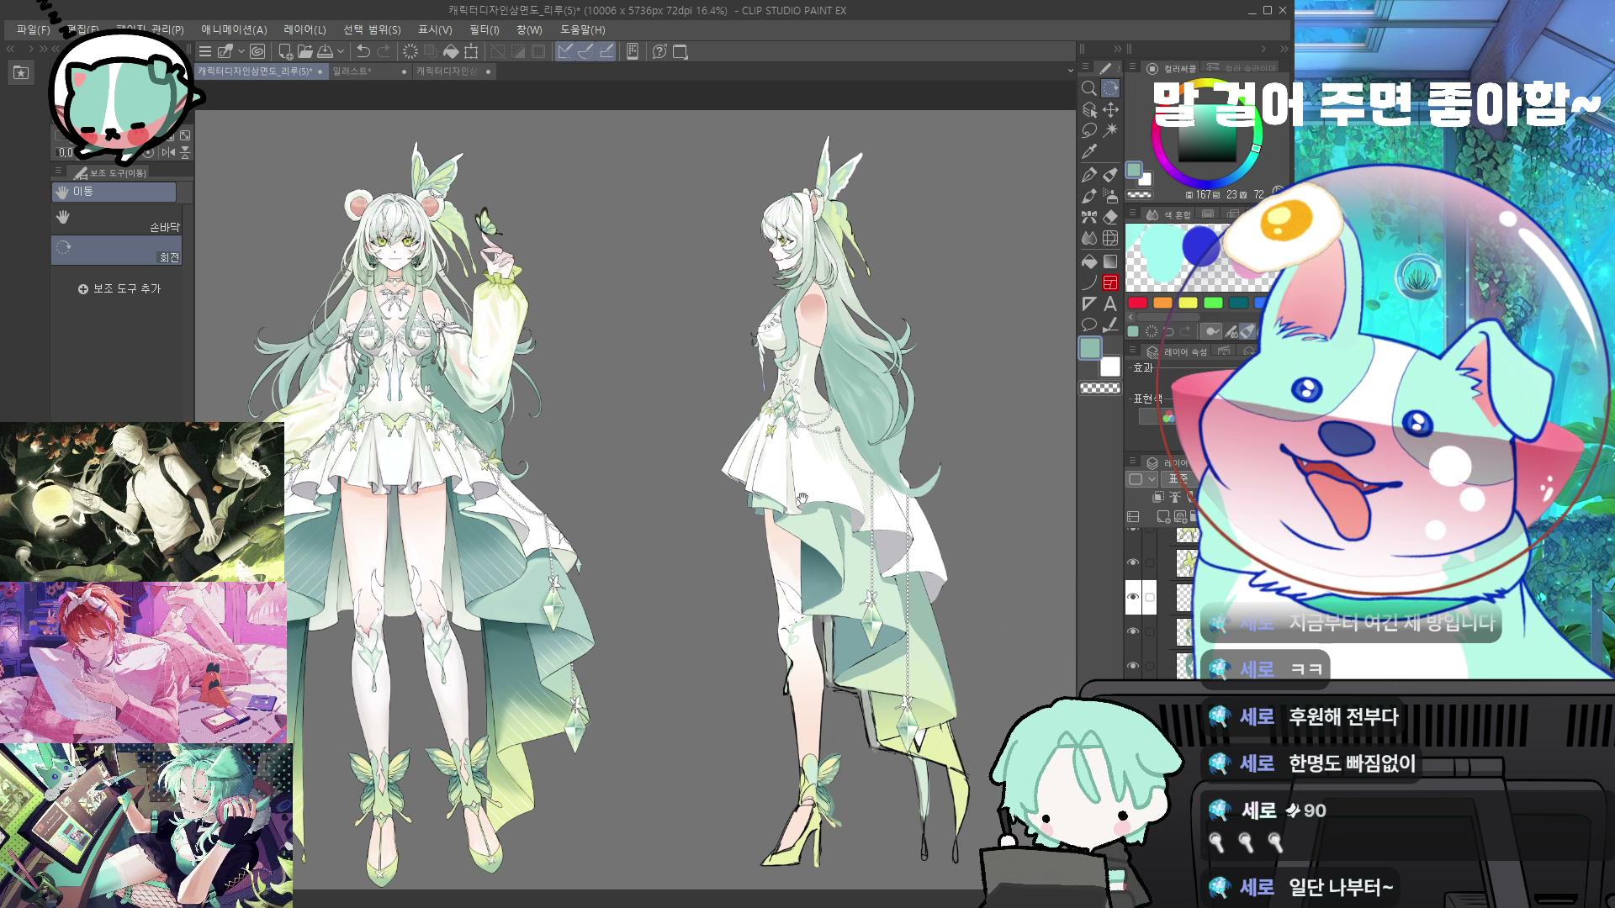Select the Fill bucket tool
1615x908 pixels.
click(1089, 261)
